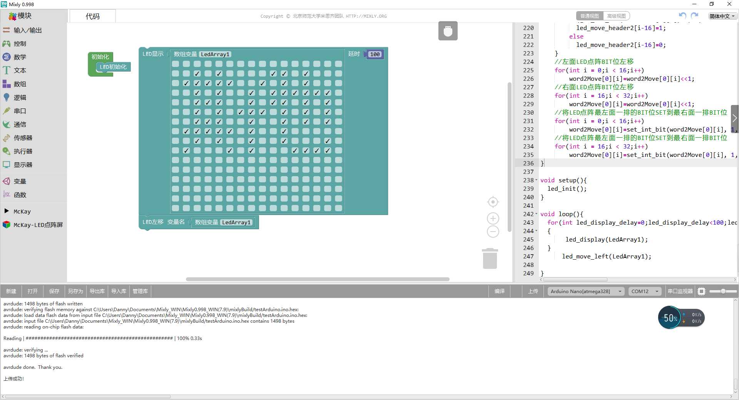Click the 保存 button
Screen dimensions: 739x400
pos(54,291)
